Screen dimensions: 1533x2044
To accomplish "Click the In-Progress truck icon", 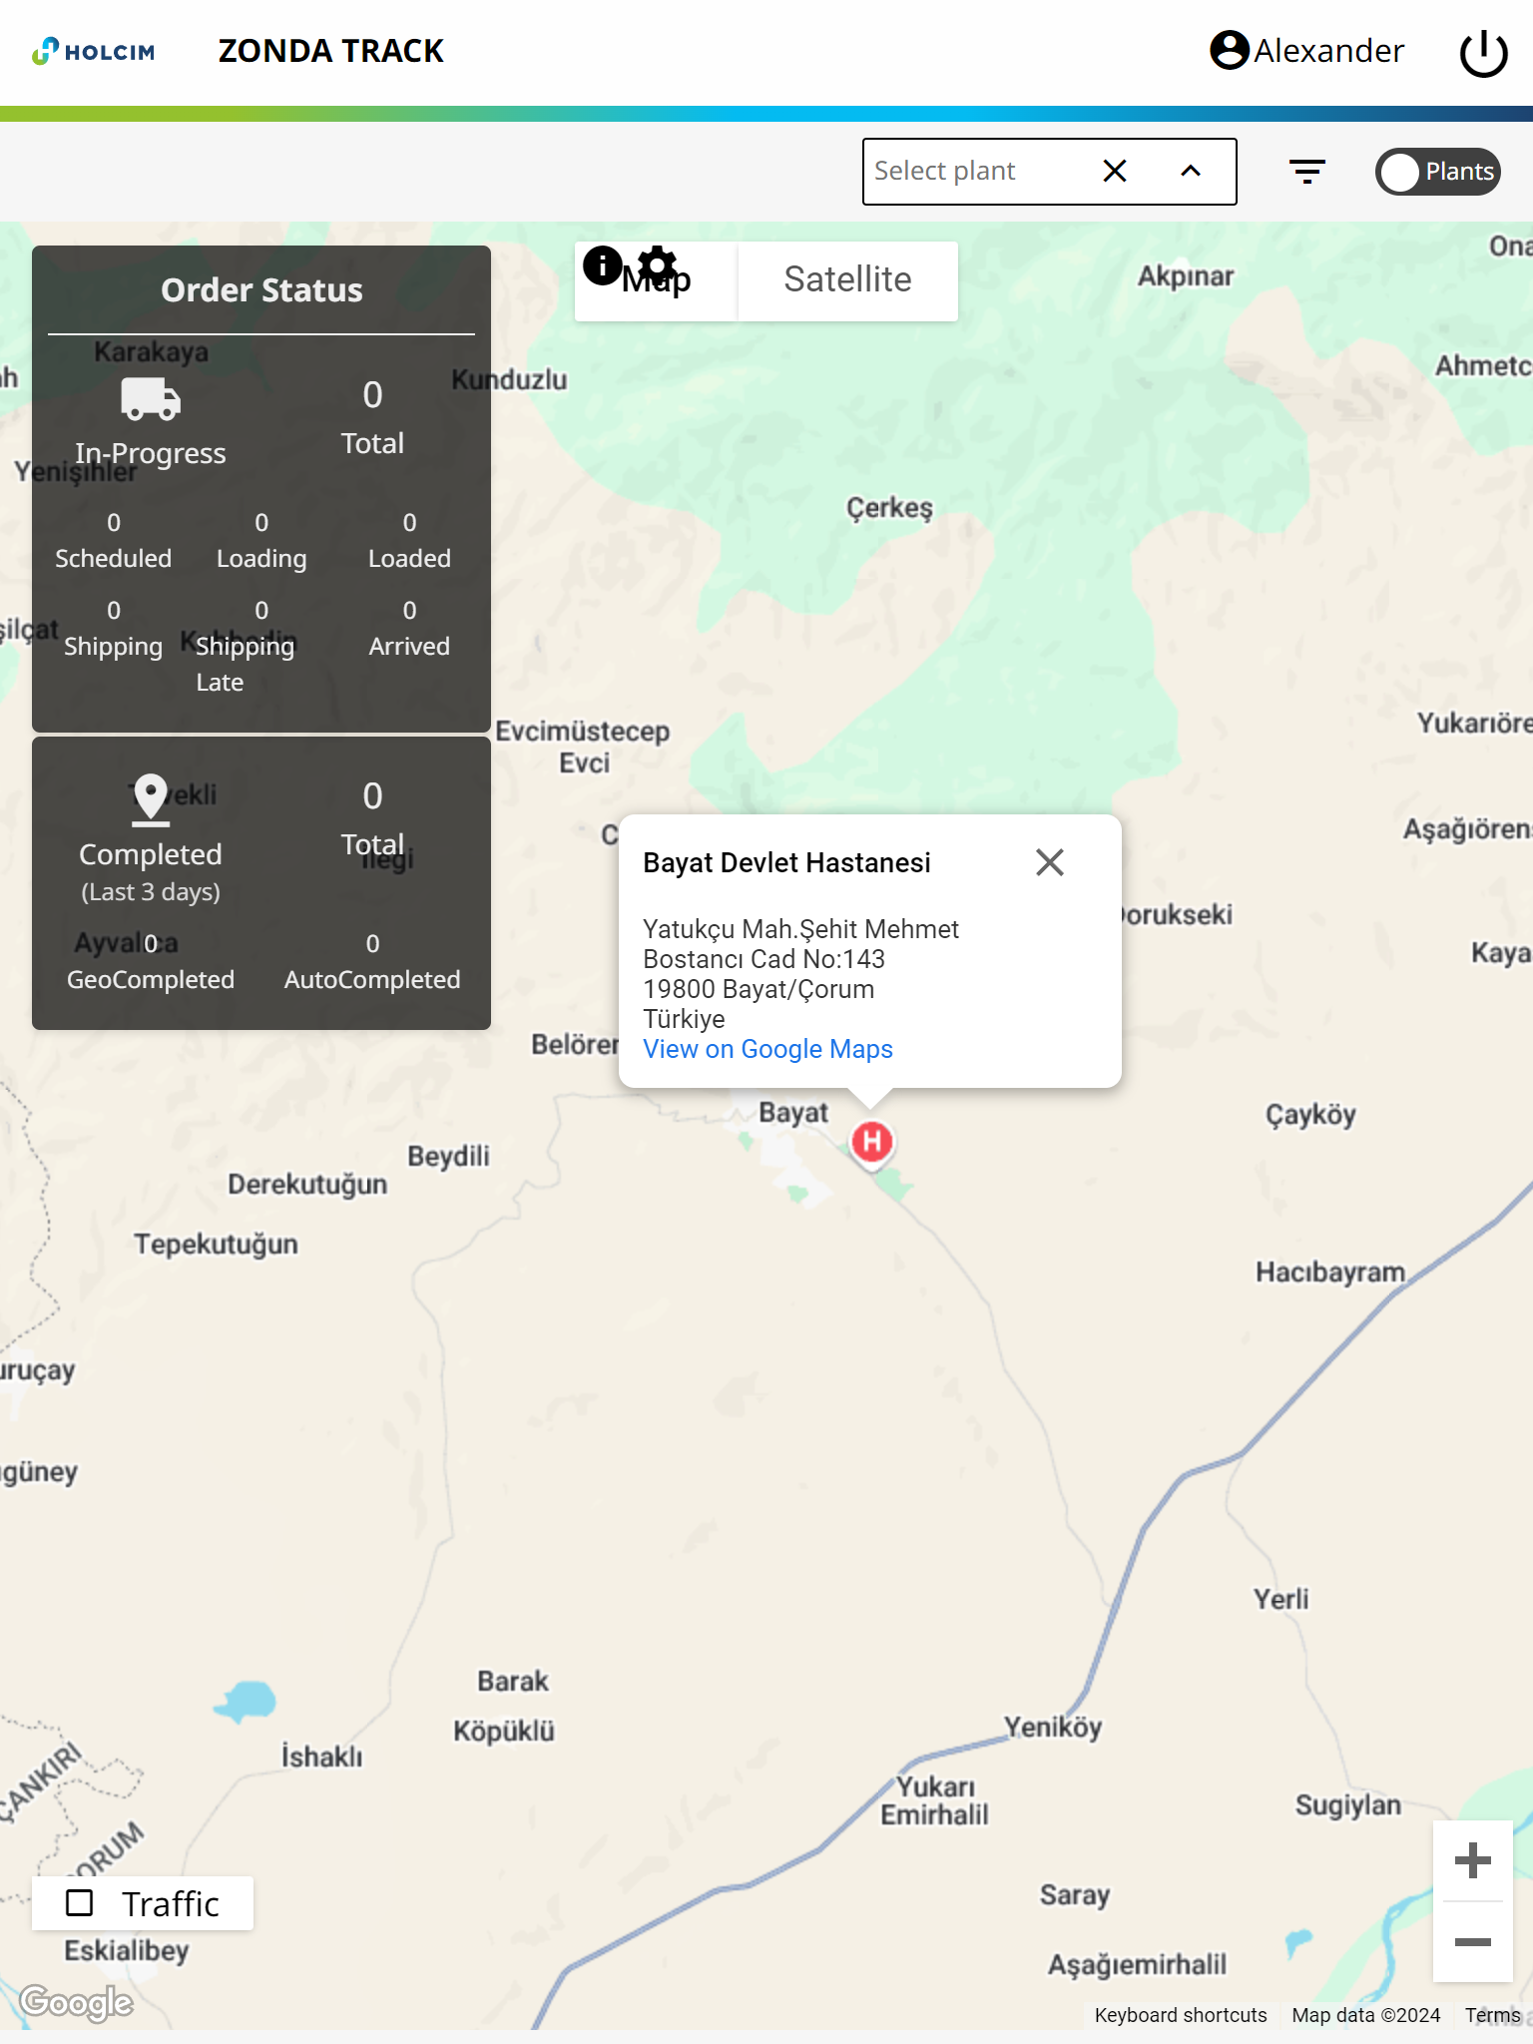I will (151, 399).
